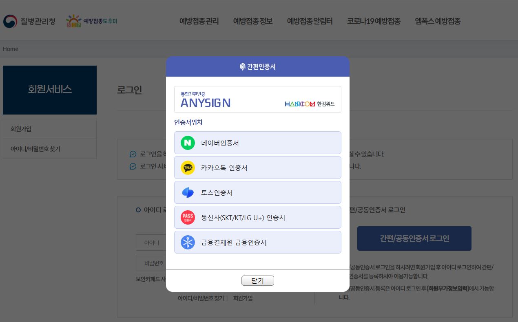Choose 통신사(SKT/KT/LG U+) 인증서
Screen dimensions: 518x322
pos(258,217)
